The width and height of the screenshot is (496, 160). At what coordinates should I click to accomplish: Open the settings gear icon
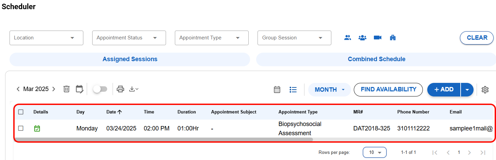(x=485, y=90)
